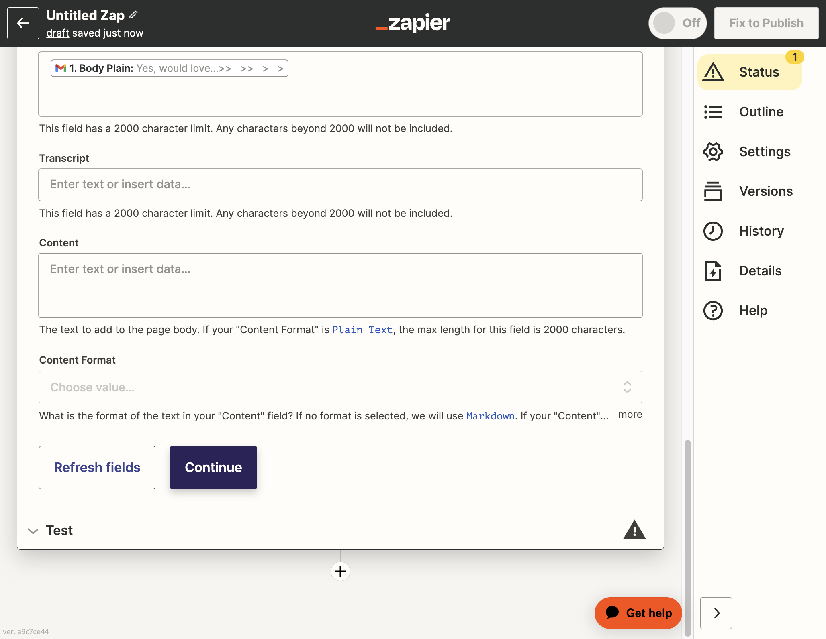
Task: Open the Outline list icon
Action: [x=713, y=112]
